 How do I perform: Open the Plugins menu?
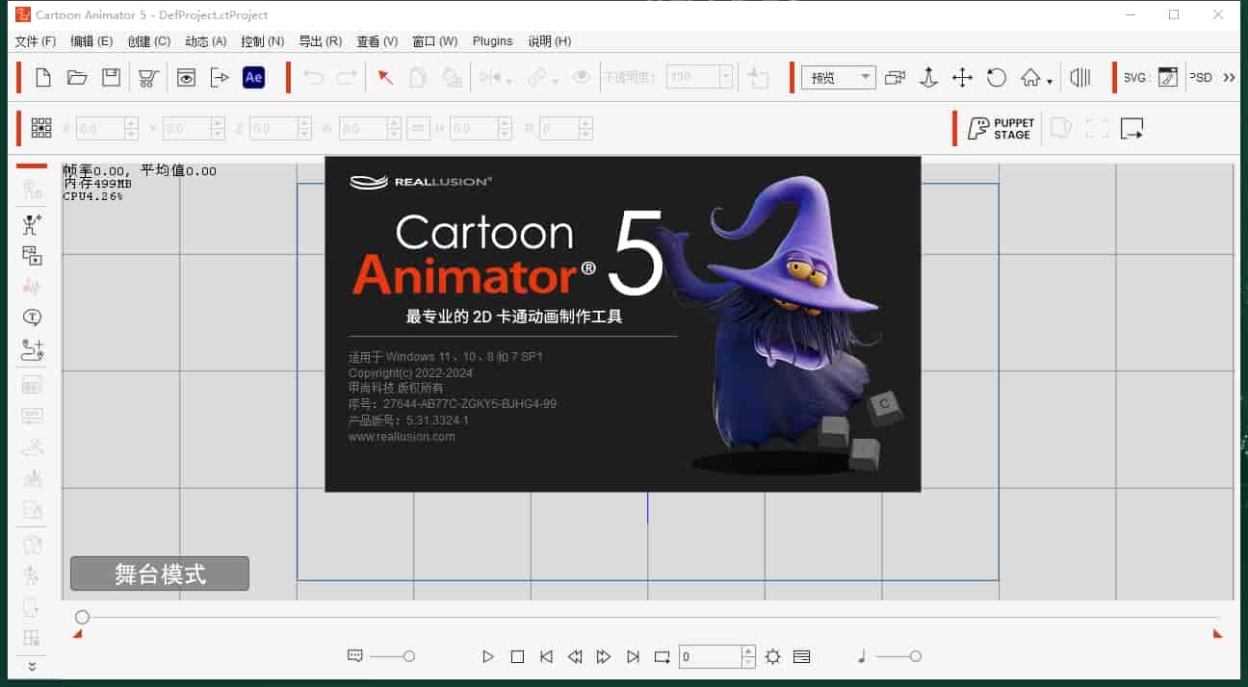(492, 41)
